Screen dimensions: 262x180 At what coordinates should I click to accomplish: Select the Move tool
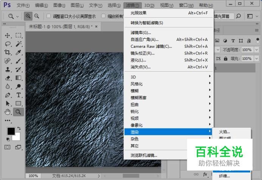click(7, 36)
